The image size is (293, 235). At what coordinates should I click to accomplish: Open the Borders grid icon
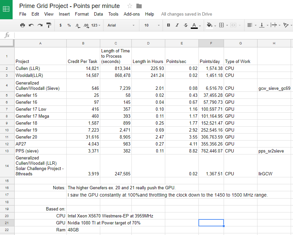tap(221, 25)
